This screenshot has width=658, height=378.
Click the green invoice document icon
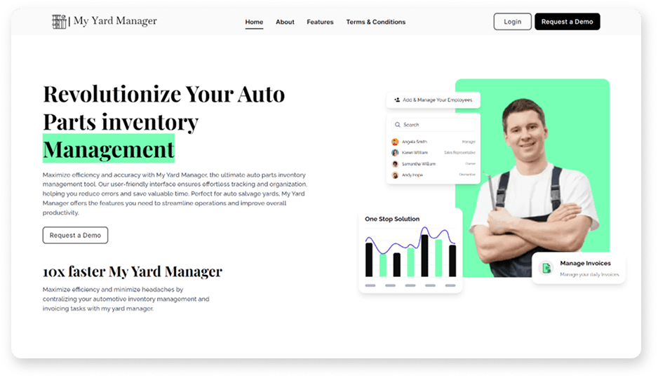546,268
